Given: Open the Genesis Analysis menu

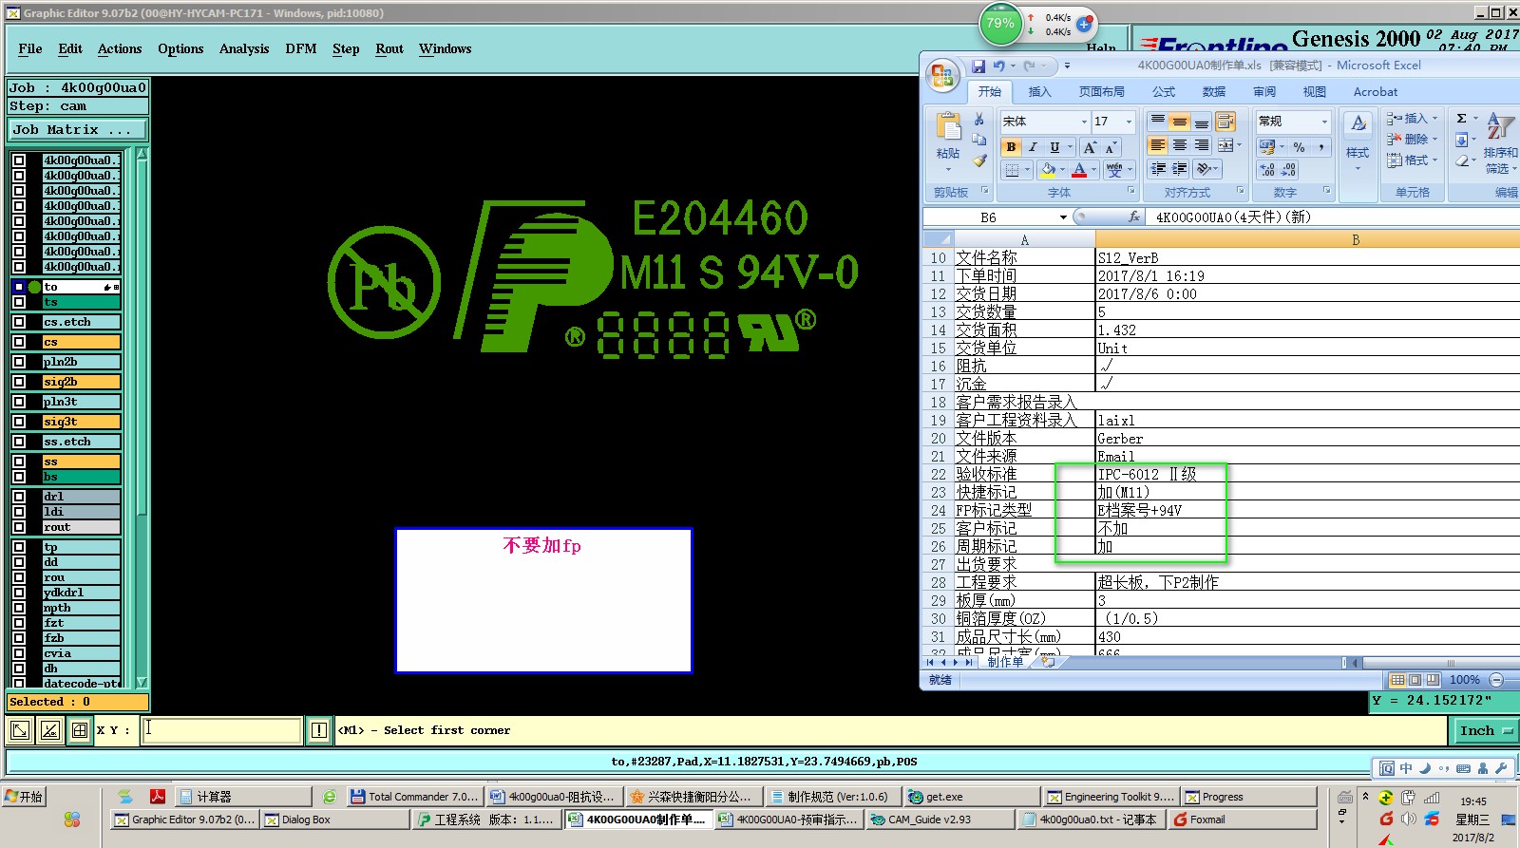Looking at the screenshot, I should pos(244,48).
